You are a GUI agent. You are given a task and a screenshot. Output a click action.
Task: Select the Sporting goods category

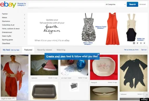(x=7, y=40)
